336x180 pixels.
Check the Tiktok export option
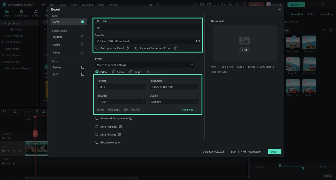tap(83, 44)
